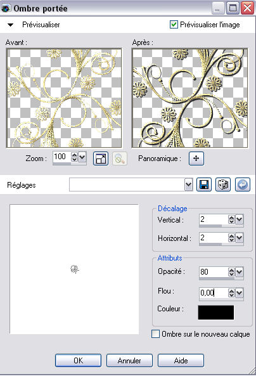Click into the Flou value field
Viewport: 256px width, 376px height.
click(214, 292)
